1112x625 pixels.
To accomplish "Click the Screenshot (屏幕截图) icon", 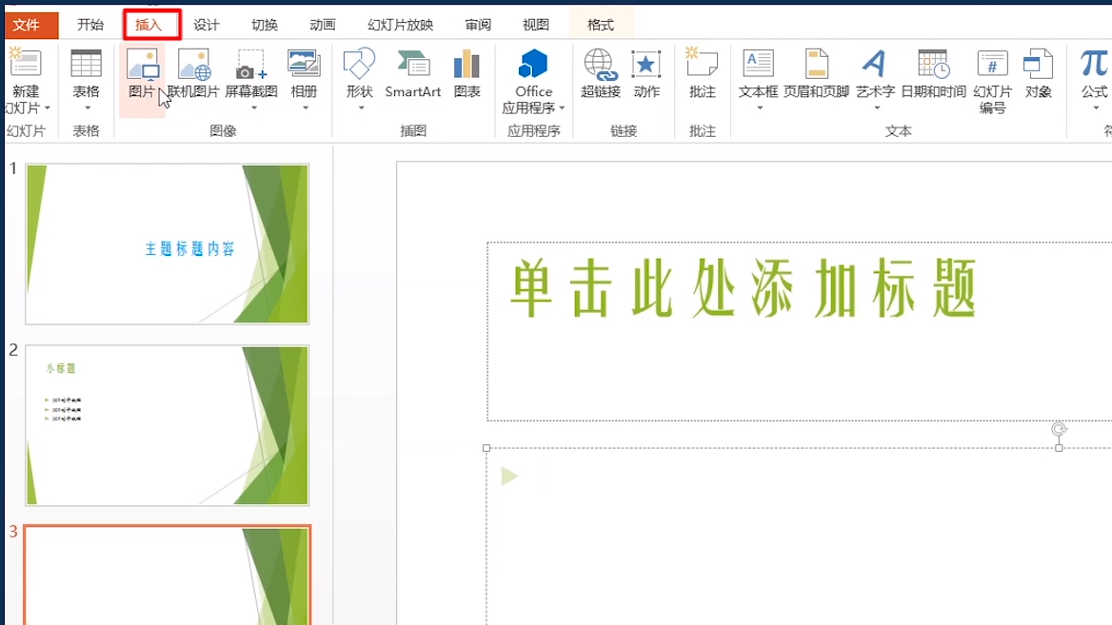I will click(251, 64).
